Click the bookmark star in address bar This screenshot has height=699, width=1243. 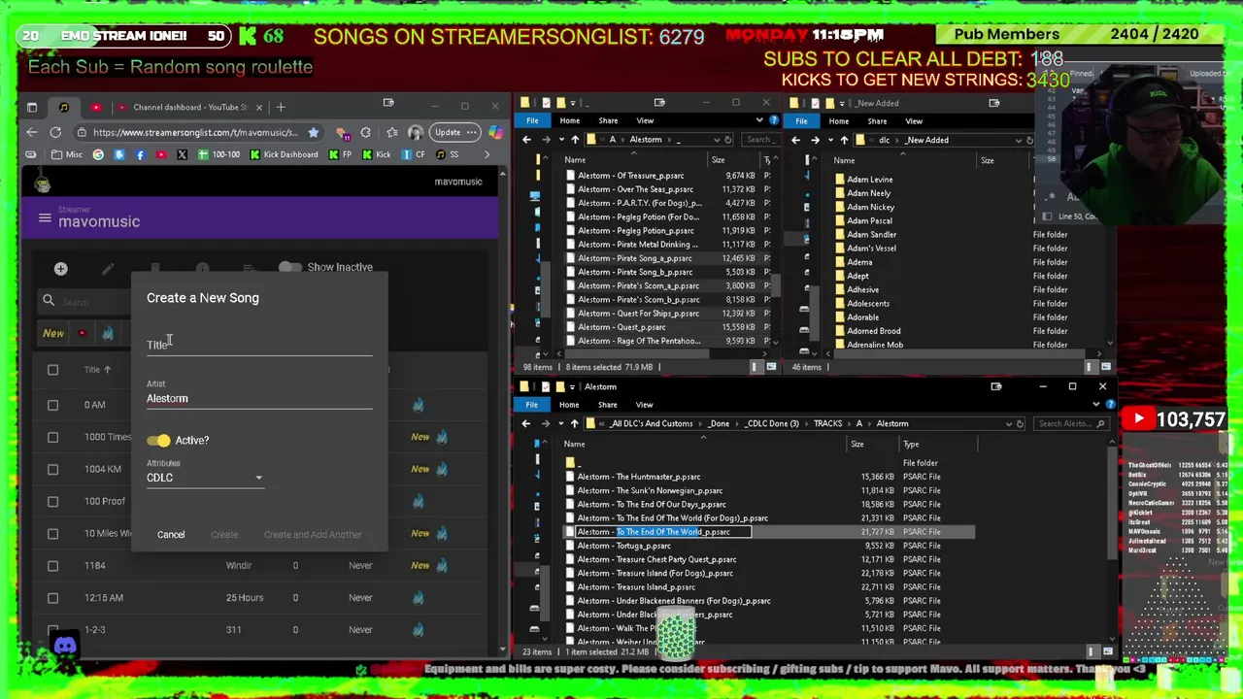point(313,132)
